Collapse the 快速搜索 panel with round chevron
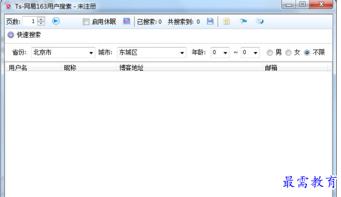Image resolution: width=341 pixels, height=197 pixels. tap(11, 35)
